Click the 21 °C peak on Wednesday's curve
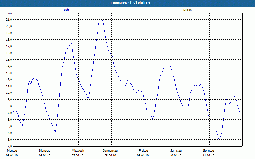Screen dimensions: 255x159 pyautogui.click(x=102, y=19)
